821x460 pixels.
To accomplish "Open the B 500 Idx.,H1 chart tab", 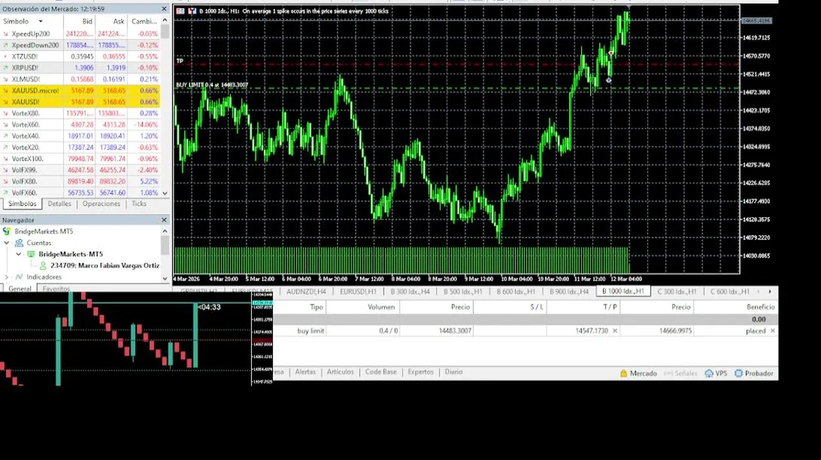I will point(464,291).
